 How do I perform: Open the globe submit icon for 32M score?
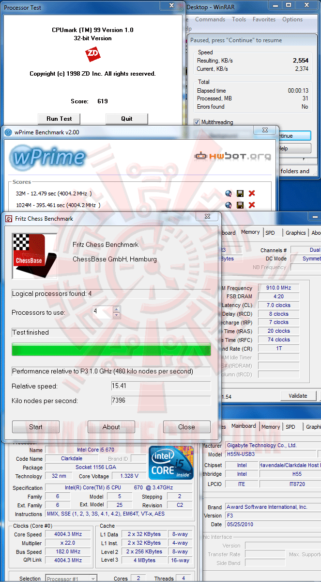(229, 194)
